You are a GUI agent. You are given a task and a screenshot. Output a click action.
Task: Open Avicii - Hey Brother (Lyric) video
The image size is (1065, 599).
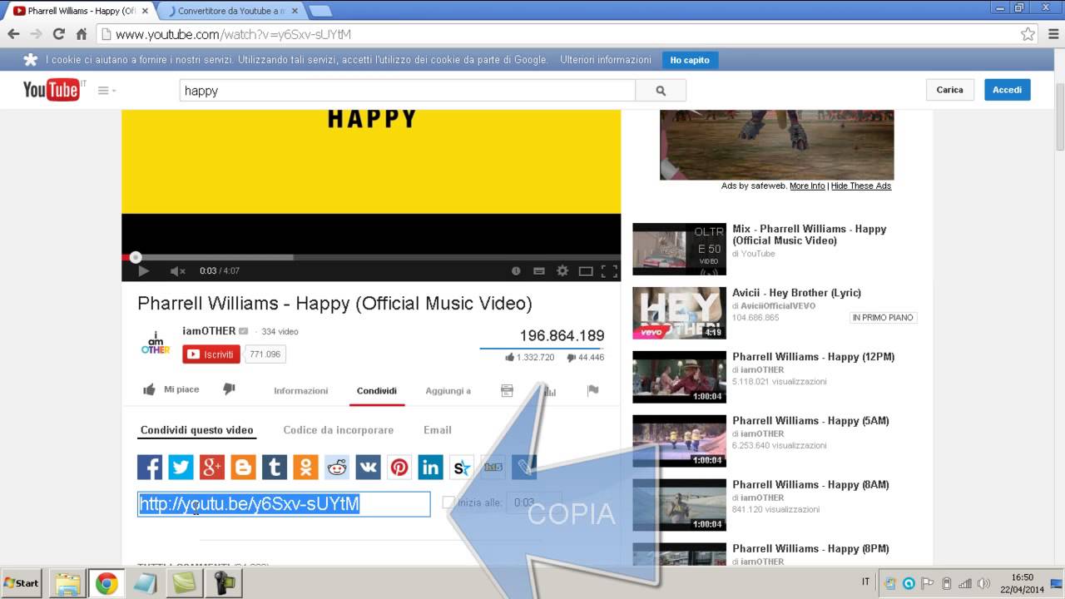pyautogui.click(x=796, y=293)
